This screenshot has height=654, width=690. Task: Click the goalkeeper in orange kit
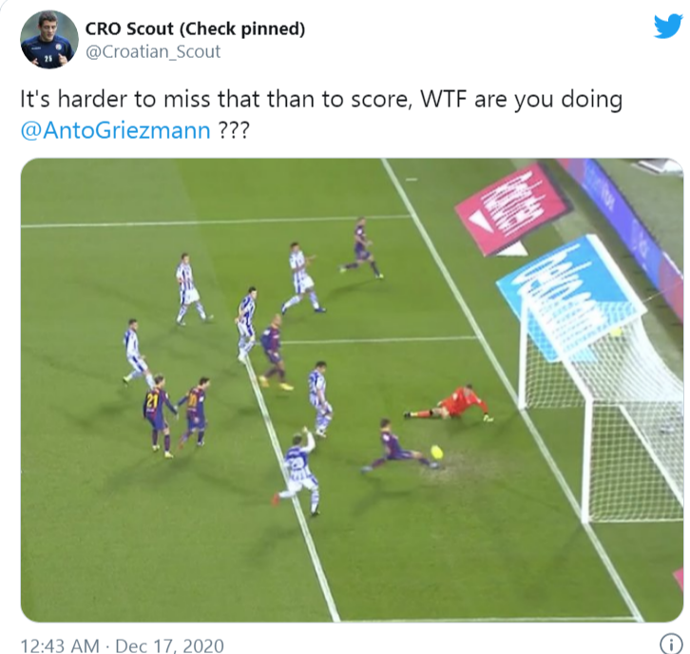click(450, 404)
